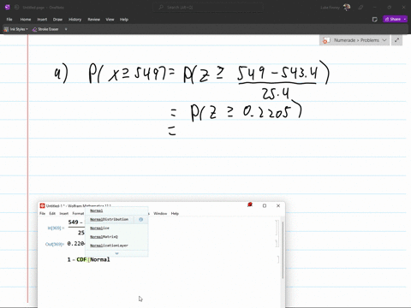This screenshot has height=308, width=411.
Task: Expand the Share button dropdown arrow
Action: (405, 19)
